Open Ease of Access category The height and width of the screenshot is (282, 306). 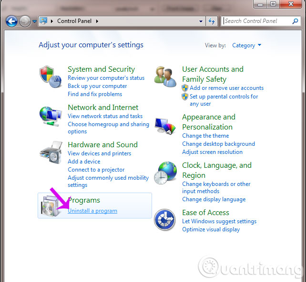click(205, 213)
